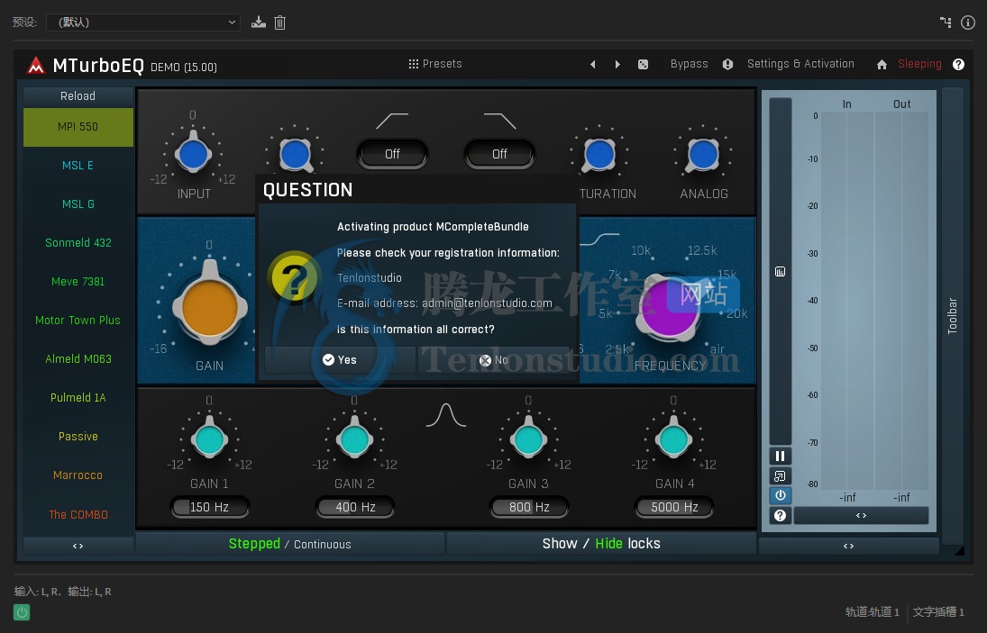Open the 150 Hz frequency selector
The height and width of the screenshot is (633, 987).
tap(210, 507)
